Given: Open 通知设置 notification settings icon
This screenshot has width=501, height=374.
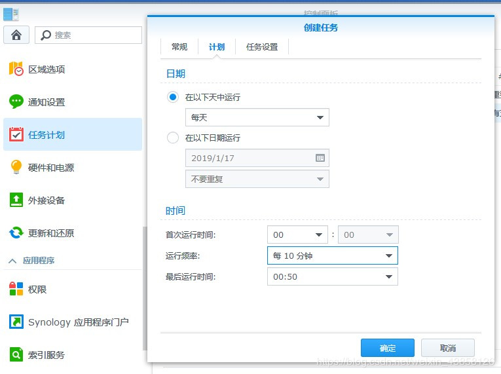Looking at the screenshot, I should [16, 102].
